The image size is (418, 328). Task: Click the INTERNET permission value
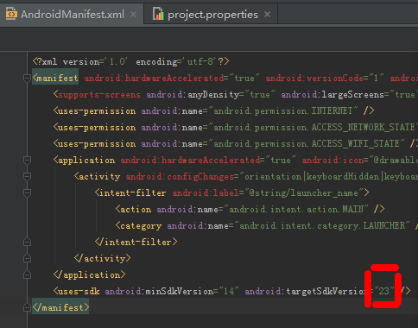coord(283,110)
